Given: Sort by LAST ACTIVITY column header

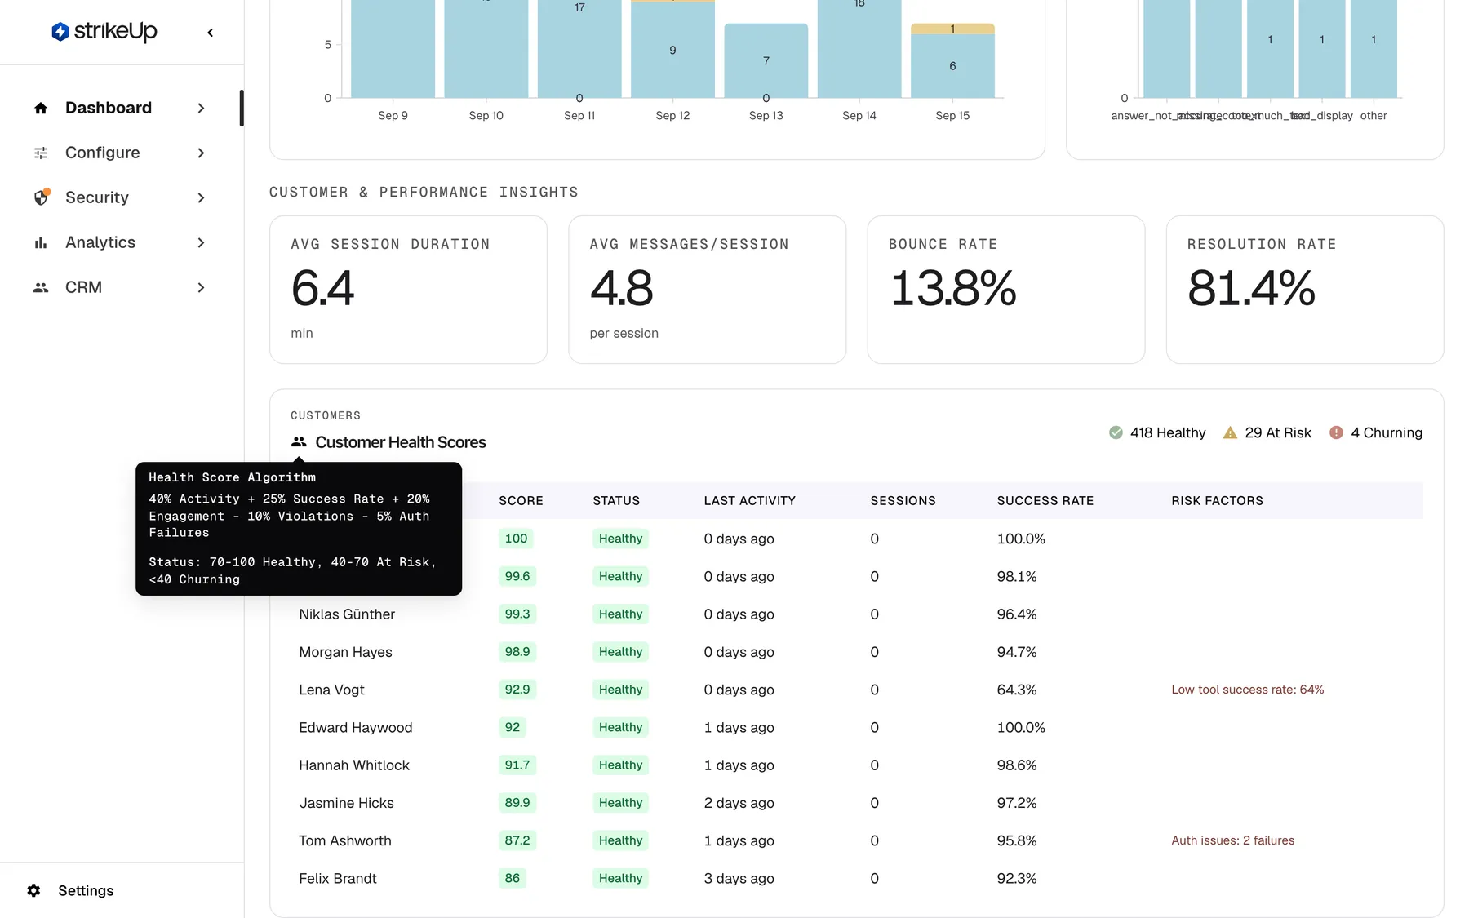Looking at the screenshot, I should (749, 500).
